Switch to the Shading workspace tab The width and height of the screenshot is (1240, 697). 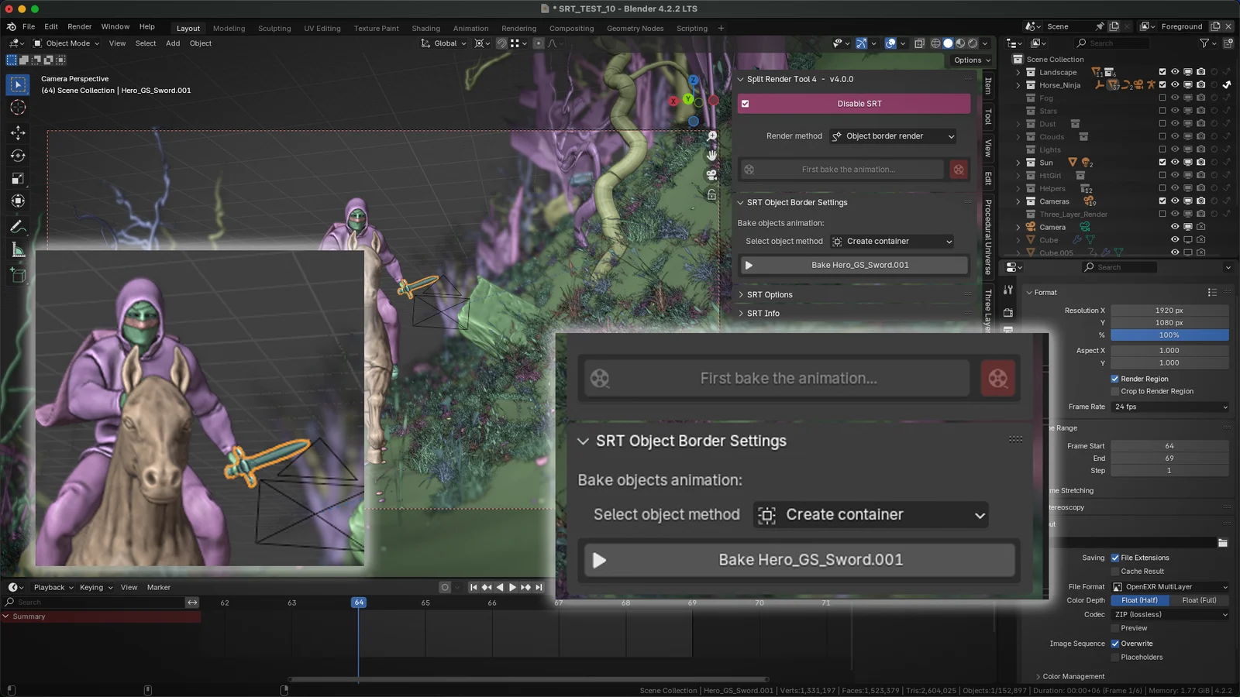425,28
